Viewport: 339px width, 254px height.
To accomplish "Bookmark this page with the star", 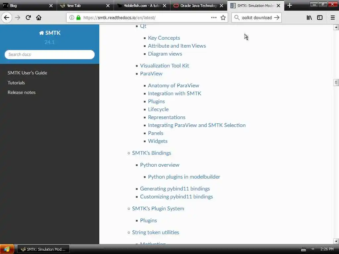I will pyautogui.click(x=223, y=18).
